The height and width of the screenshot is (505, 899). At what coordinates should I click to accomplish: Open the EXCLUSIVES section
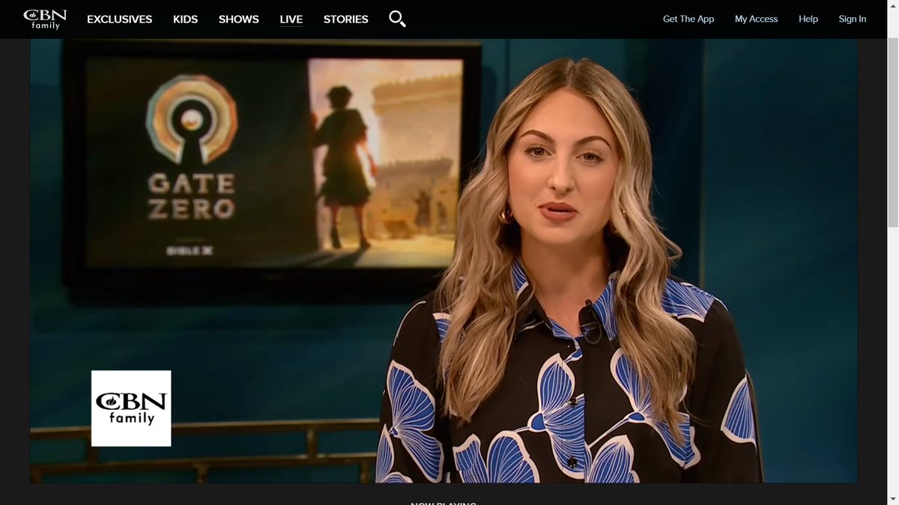tap(119, 19)
